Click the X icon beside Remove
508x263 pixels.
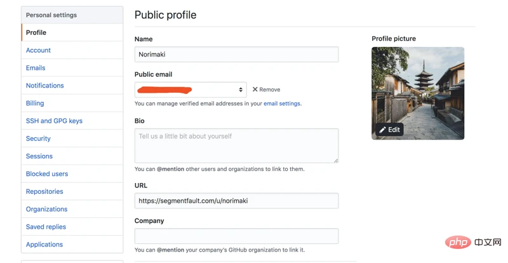255,90
